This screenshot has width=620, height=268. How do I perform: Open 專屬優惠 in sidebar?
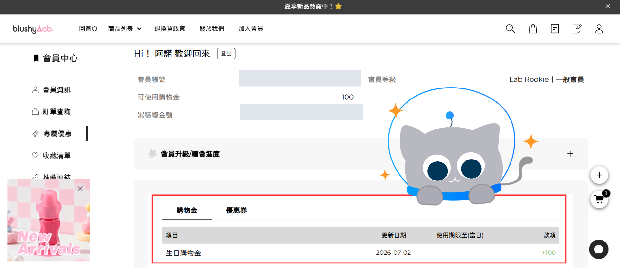pyautogui.click(x=57, y=134)
